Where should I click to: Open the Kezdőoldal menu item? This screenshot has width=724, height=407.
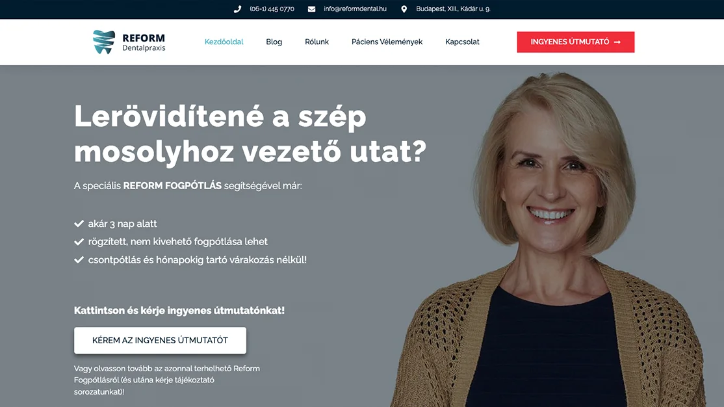tap(224, 42)
